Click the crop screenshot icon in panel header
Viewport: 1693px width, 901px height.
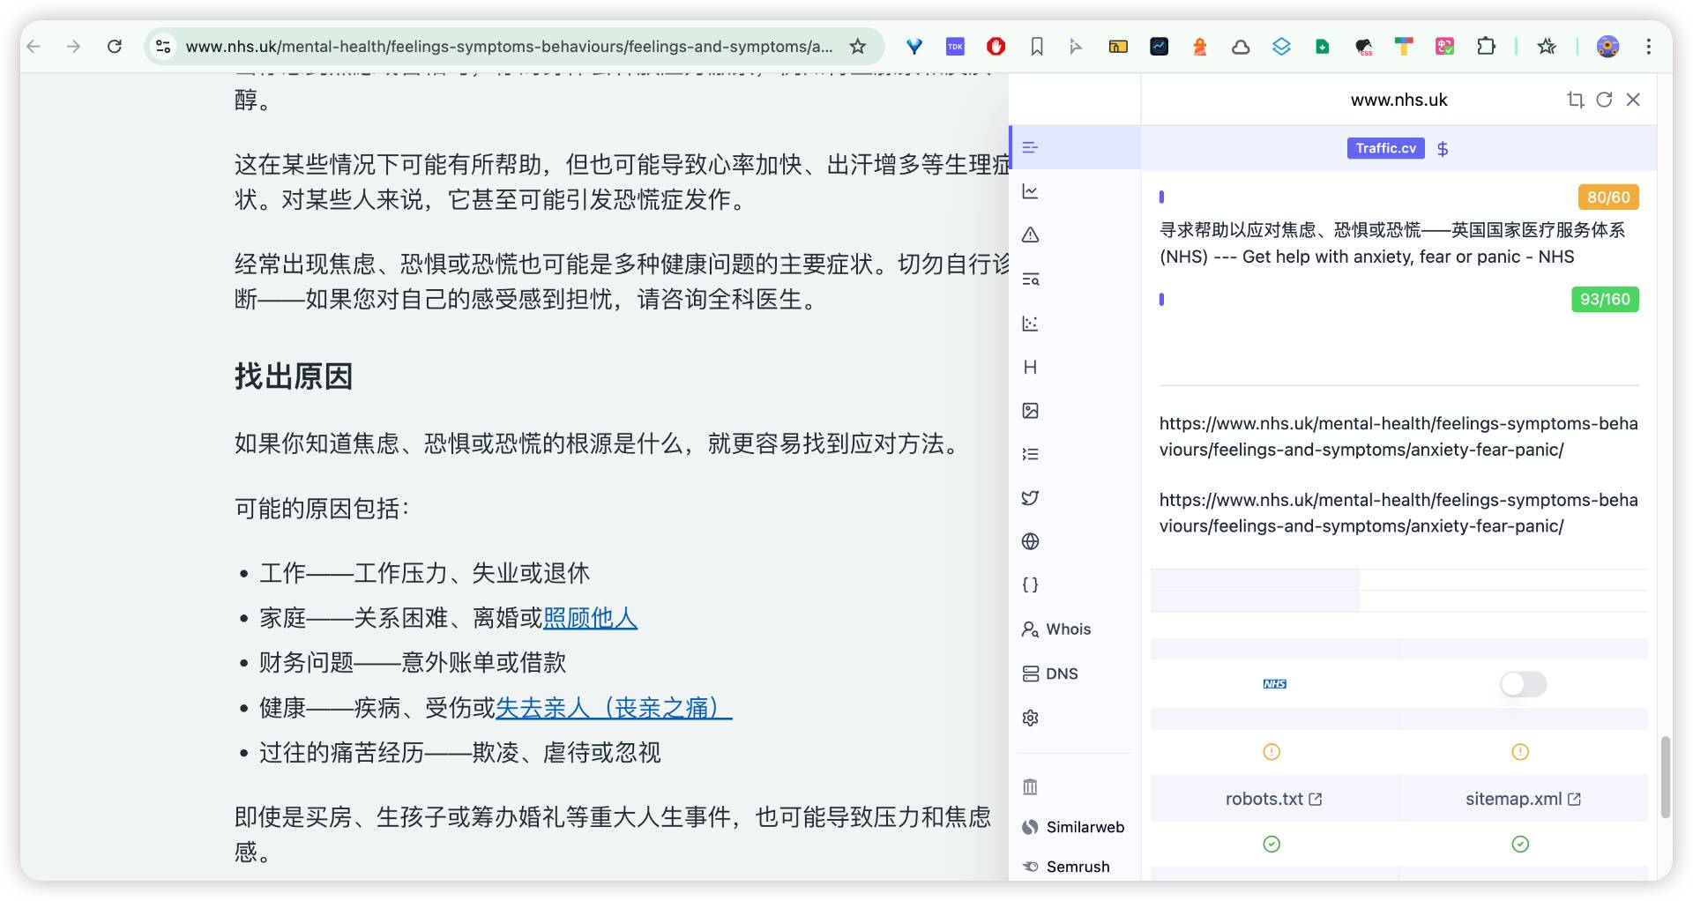pyautogui.click(x=1575, y=100)
